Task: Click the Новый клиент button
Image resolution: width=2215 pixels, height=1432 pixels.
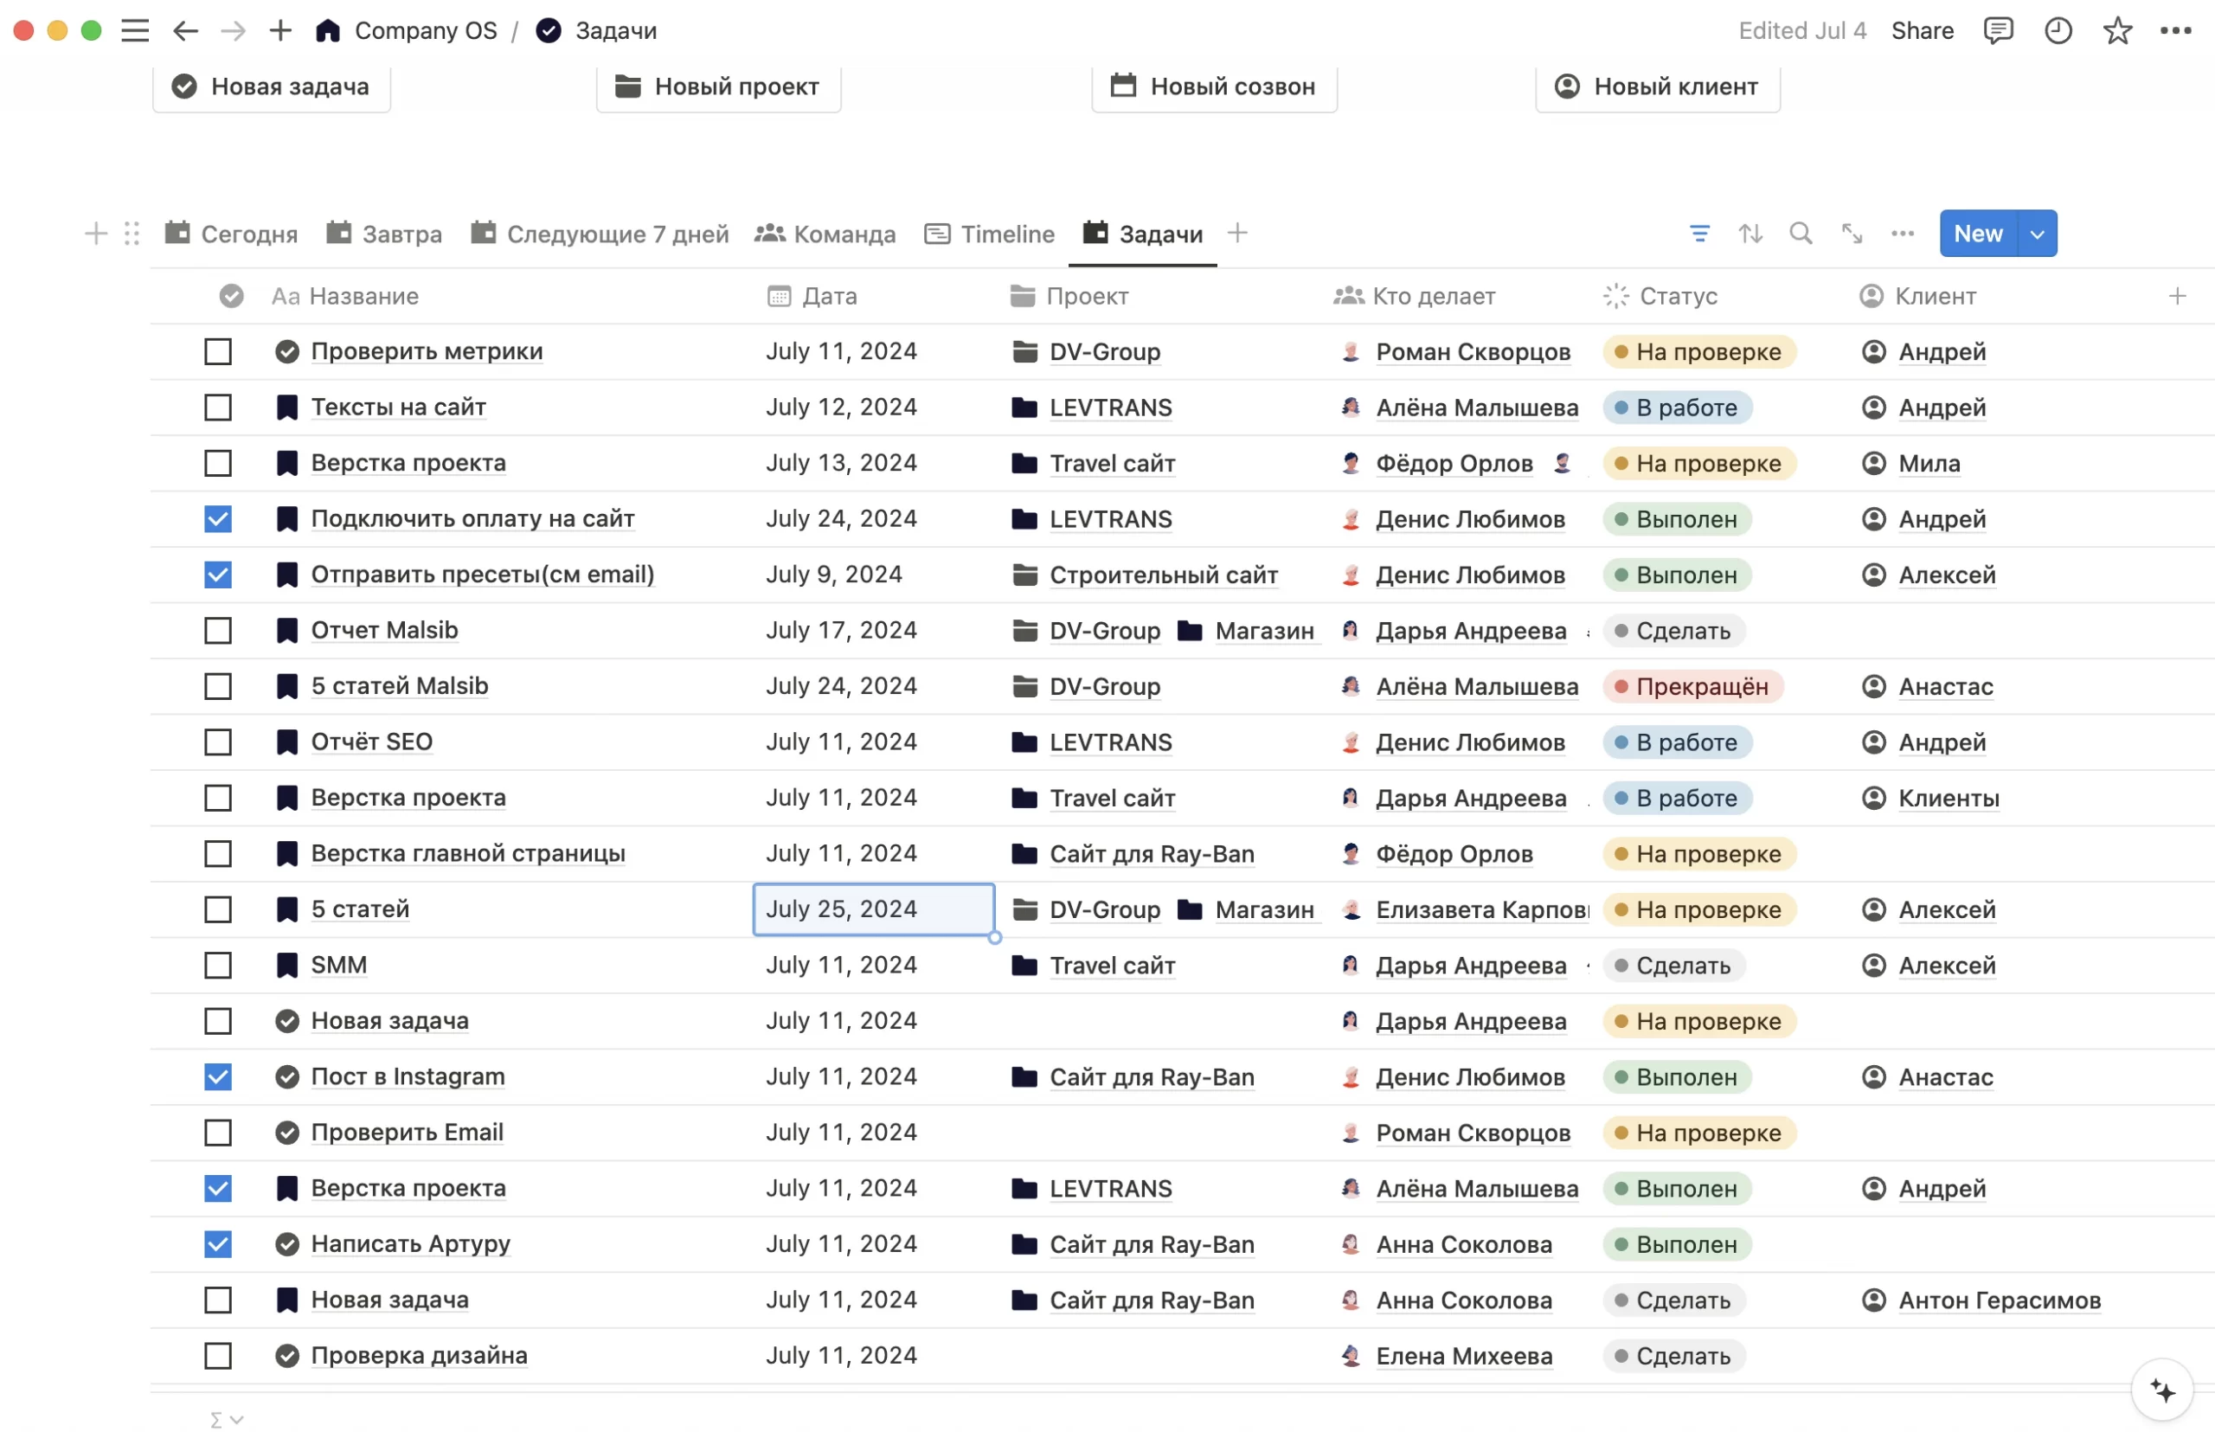Action: coord(1657,87)
